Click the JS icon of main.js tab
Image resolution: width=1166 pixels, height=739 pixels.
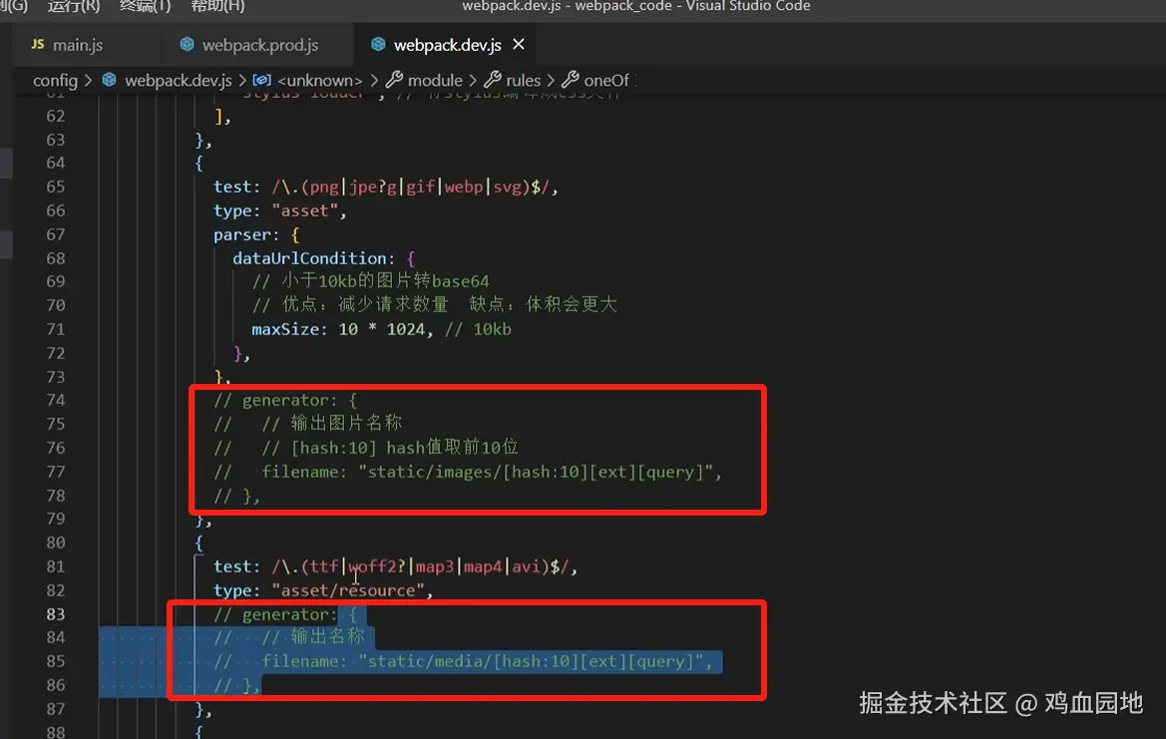pyautogui.click(x=37, y=45)
